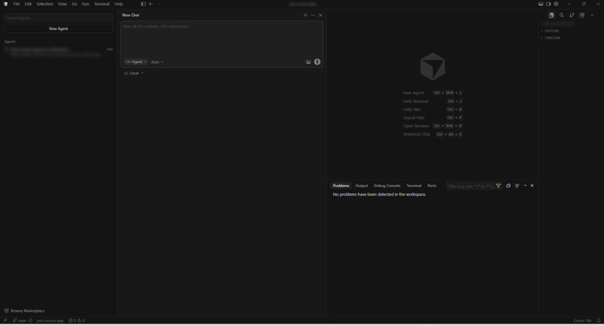The image size is (604, 326).
Task: Click the New Agent button
Action: coord(58,28)
